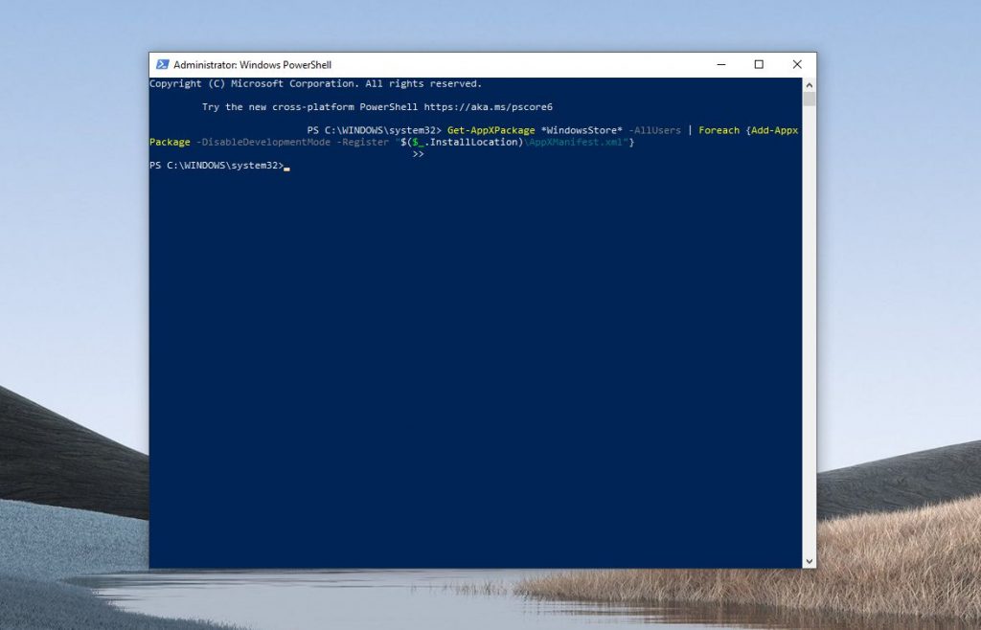This screenshot has height=630, width=981.
Task: Click the last PS C:\WINDOWS\system32> prompt
Action: click(217, 166)
